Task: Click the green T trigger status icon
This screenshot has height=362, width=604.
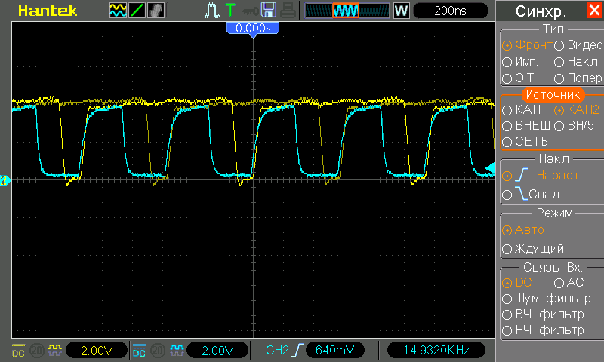Action: [x=230, y=11]
